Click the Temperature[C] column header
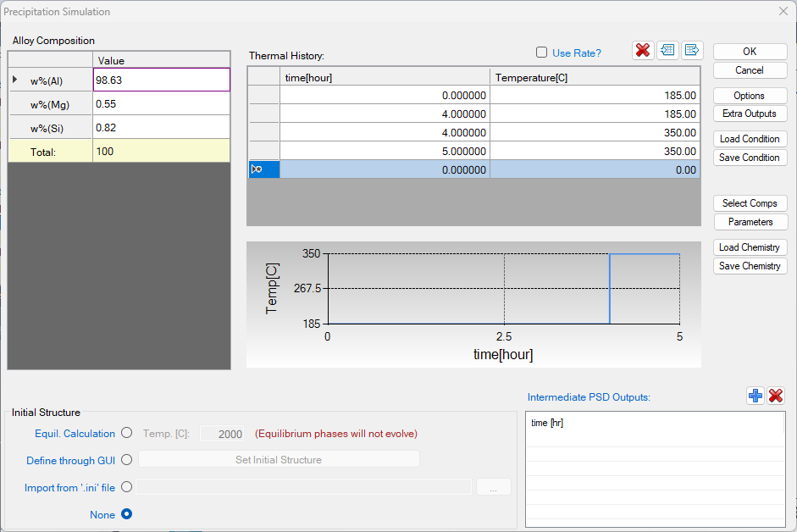Screen dimensions: 797x532 [x=595, y=78]
